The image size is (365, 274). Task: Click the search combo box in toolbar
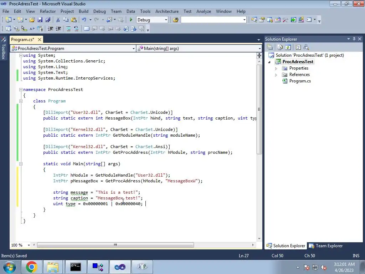pos(214,20)
